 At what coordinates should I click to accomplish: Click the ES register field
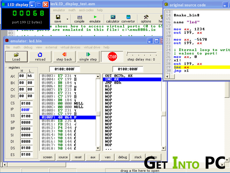26,155
